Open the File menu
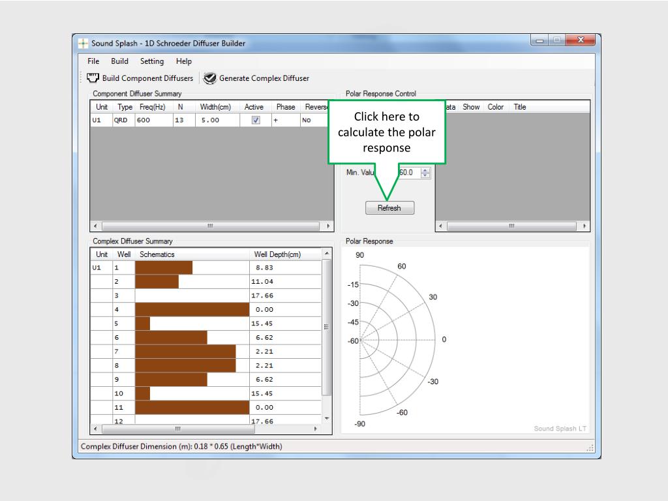 coord(93,61)
